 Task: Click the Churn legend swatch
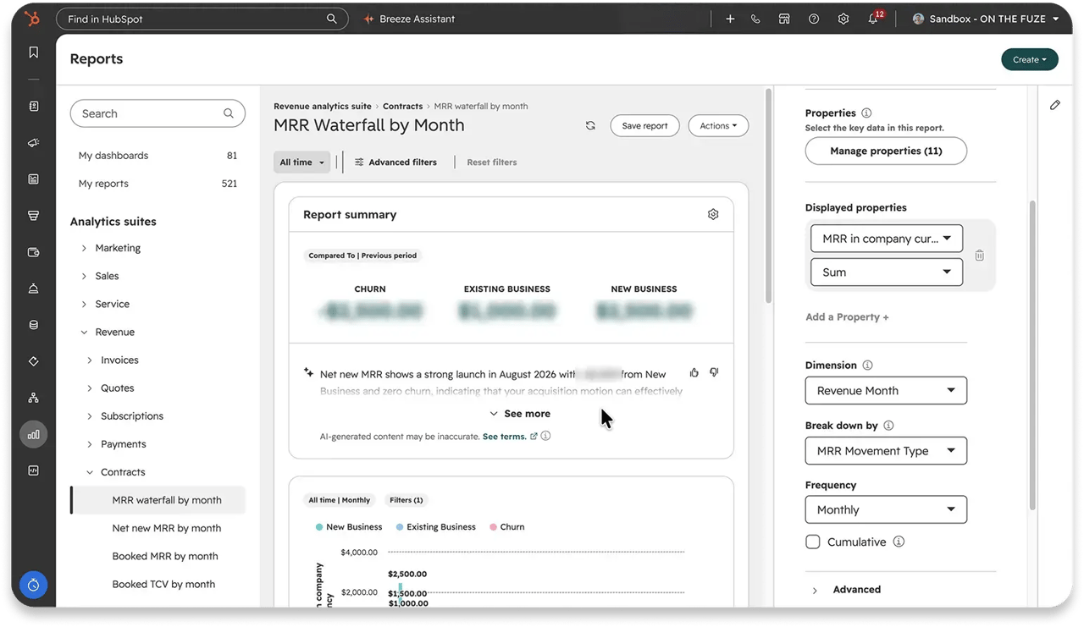493,527
